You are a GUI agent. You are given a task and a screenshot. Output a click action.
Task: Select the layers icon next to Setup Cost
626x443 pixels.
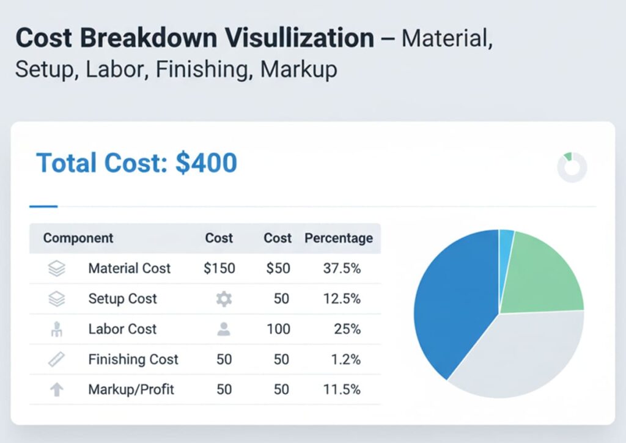click(56, 298)
